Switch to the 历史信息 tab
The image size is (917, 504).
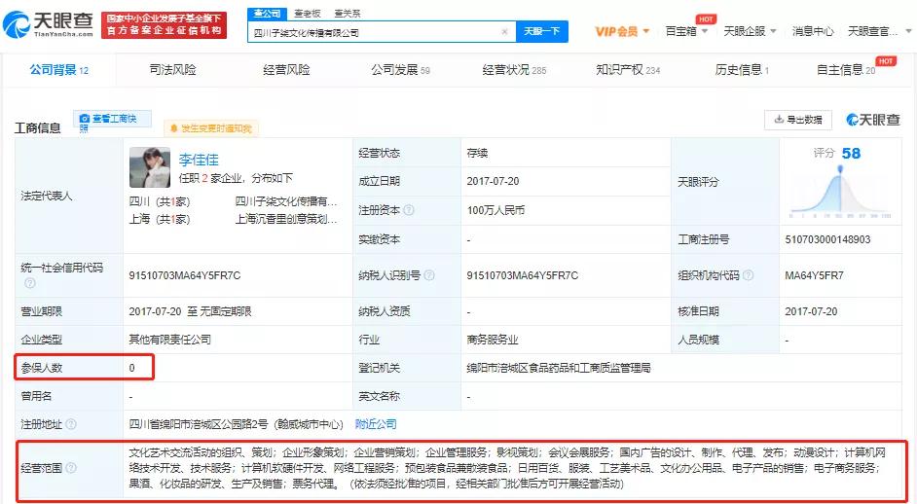point(742,70)
